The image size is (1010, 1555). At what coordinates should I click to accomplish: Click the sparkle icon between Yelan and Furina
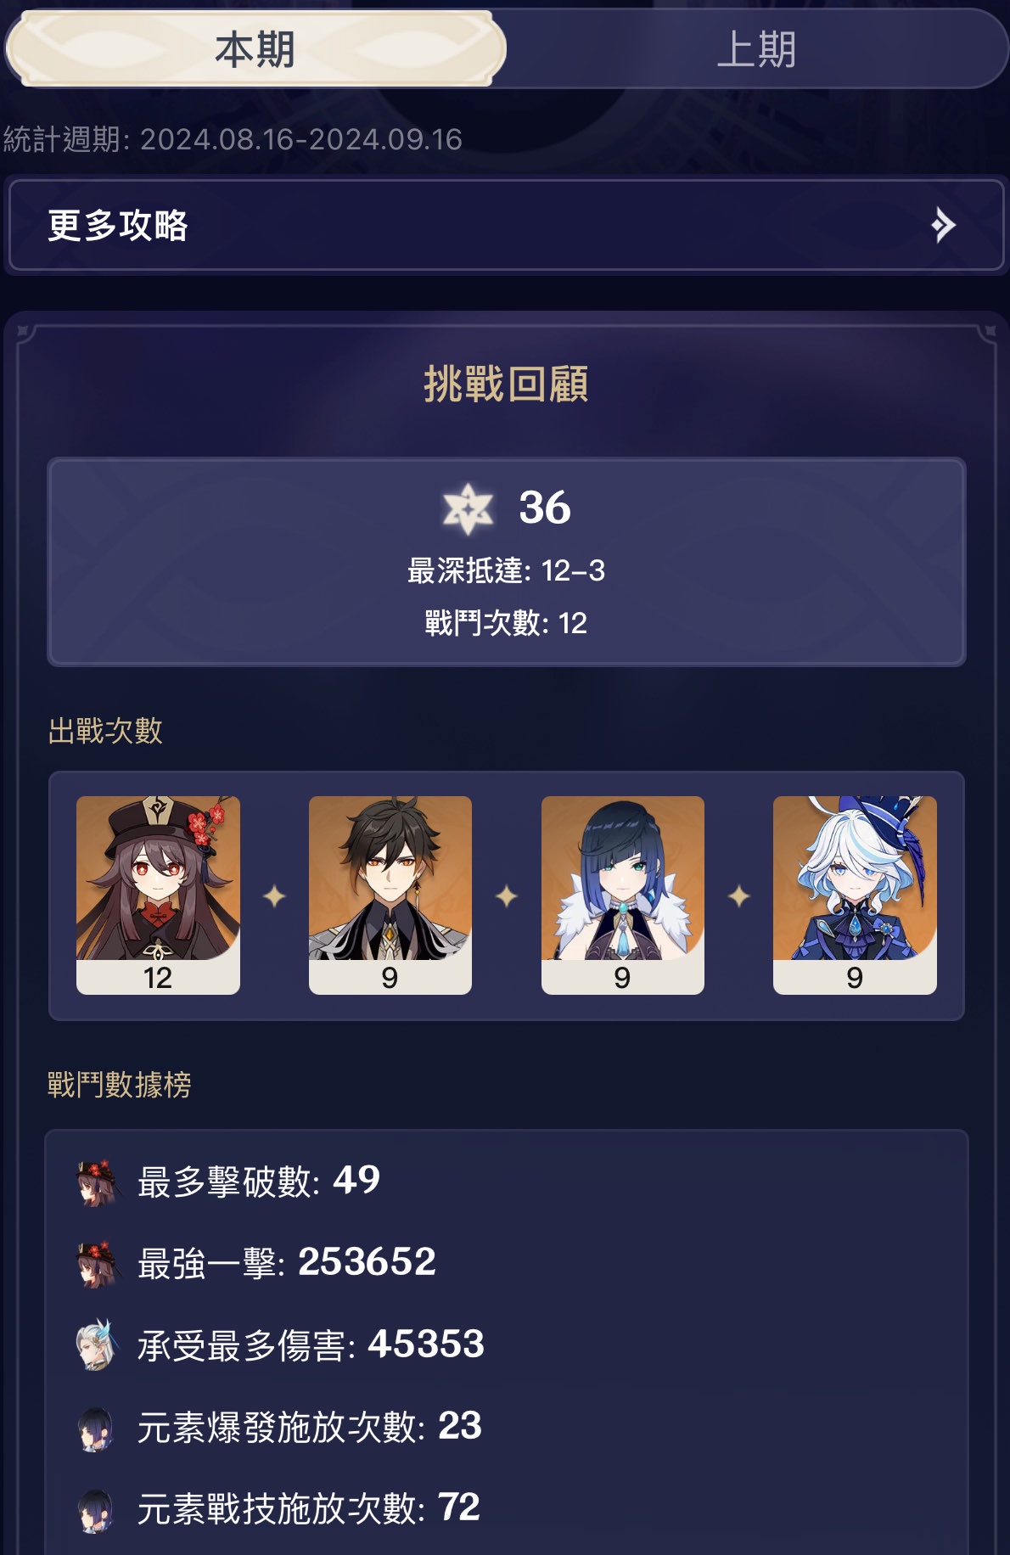(739, 895)
